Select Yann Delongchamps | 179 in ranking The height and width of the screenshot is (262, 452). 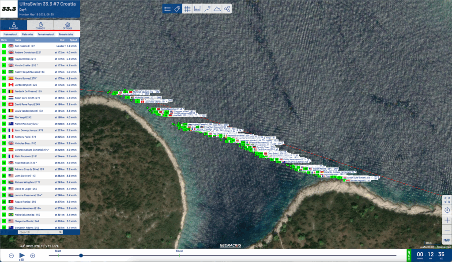(x=40, y=130)
